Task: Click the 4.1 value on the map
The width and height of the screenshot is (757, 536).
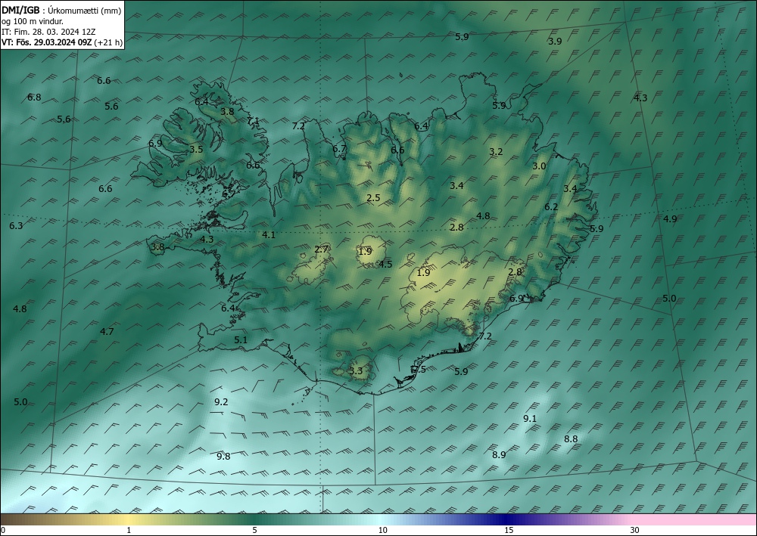Action: tap(269, 235)
